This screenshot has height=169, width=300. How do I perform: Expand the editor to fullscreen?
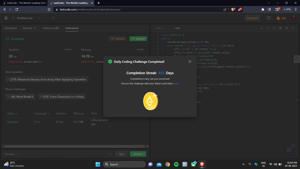pos(293,28)
